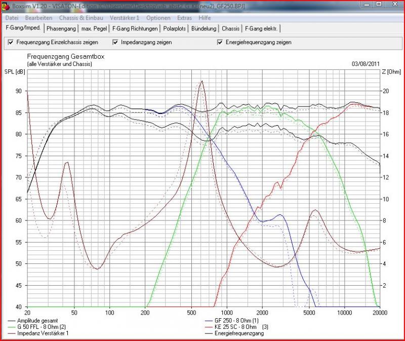Viewport: 405px width, 341px height.
Task: Open the Extras menu
Action: click(184, 18)
